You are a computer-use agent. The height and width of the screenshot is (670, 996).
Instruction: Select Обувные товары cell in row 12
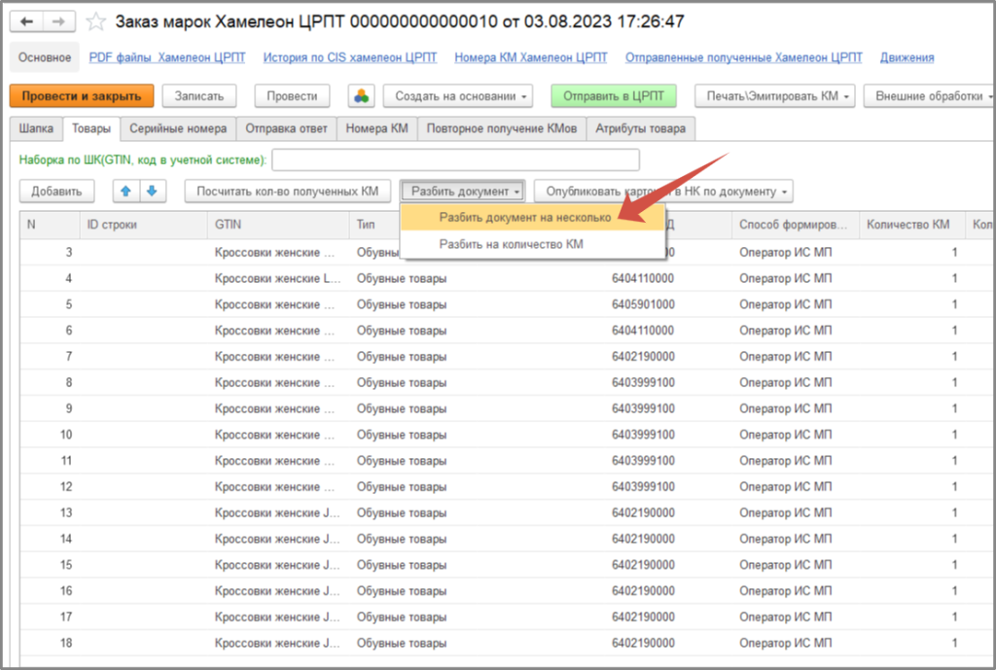click(x=402, y=486)
